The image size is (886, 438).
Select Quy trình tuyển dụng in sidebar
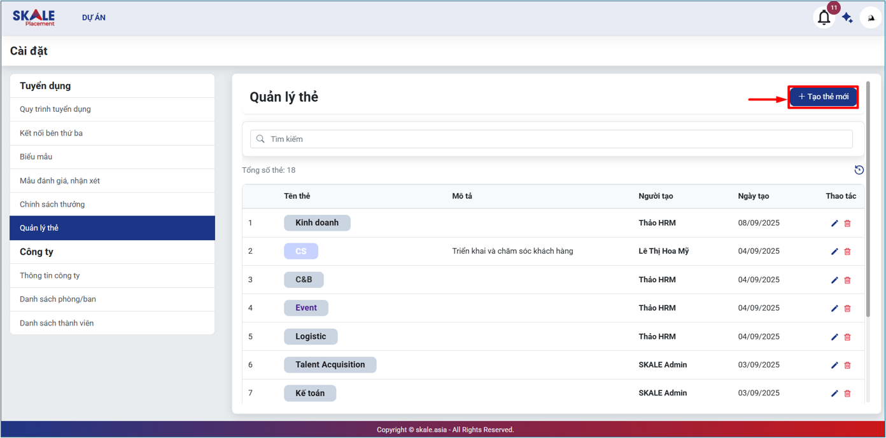(x=55, y=109)
